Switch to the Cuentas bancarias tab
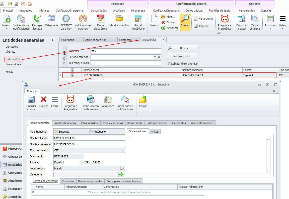Viewport: 289px width, 199px height. click(x=65, y=123)
